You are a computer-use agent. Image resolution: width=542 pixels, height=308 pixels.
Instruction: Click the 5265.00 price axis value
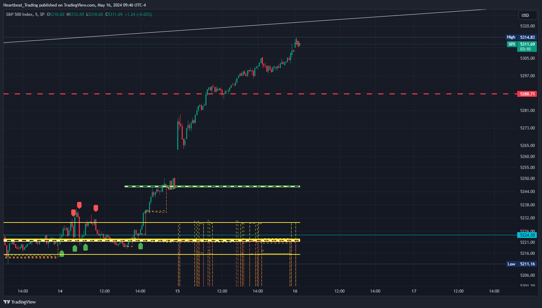[527, 146]
